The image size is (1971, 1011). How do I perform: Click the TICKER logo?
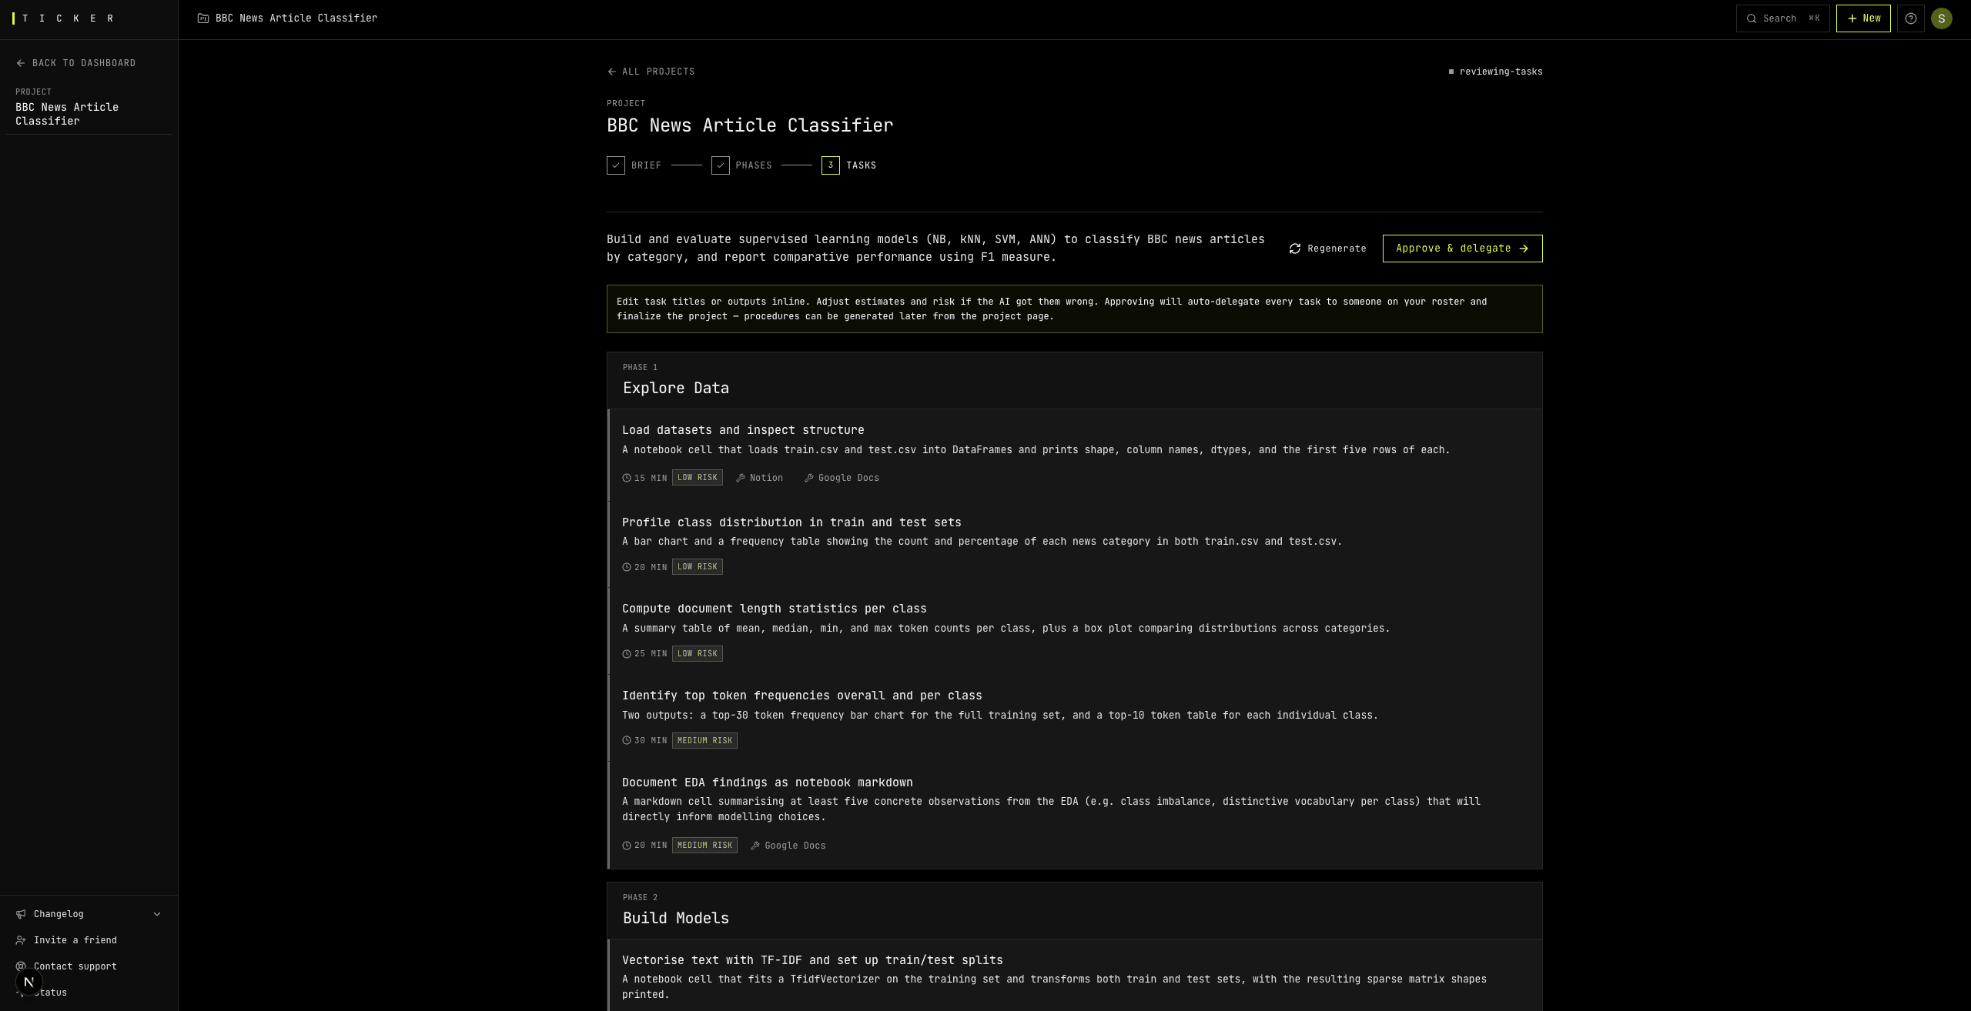click(x=64, y=18)
